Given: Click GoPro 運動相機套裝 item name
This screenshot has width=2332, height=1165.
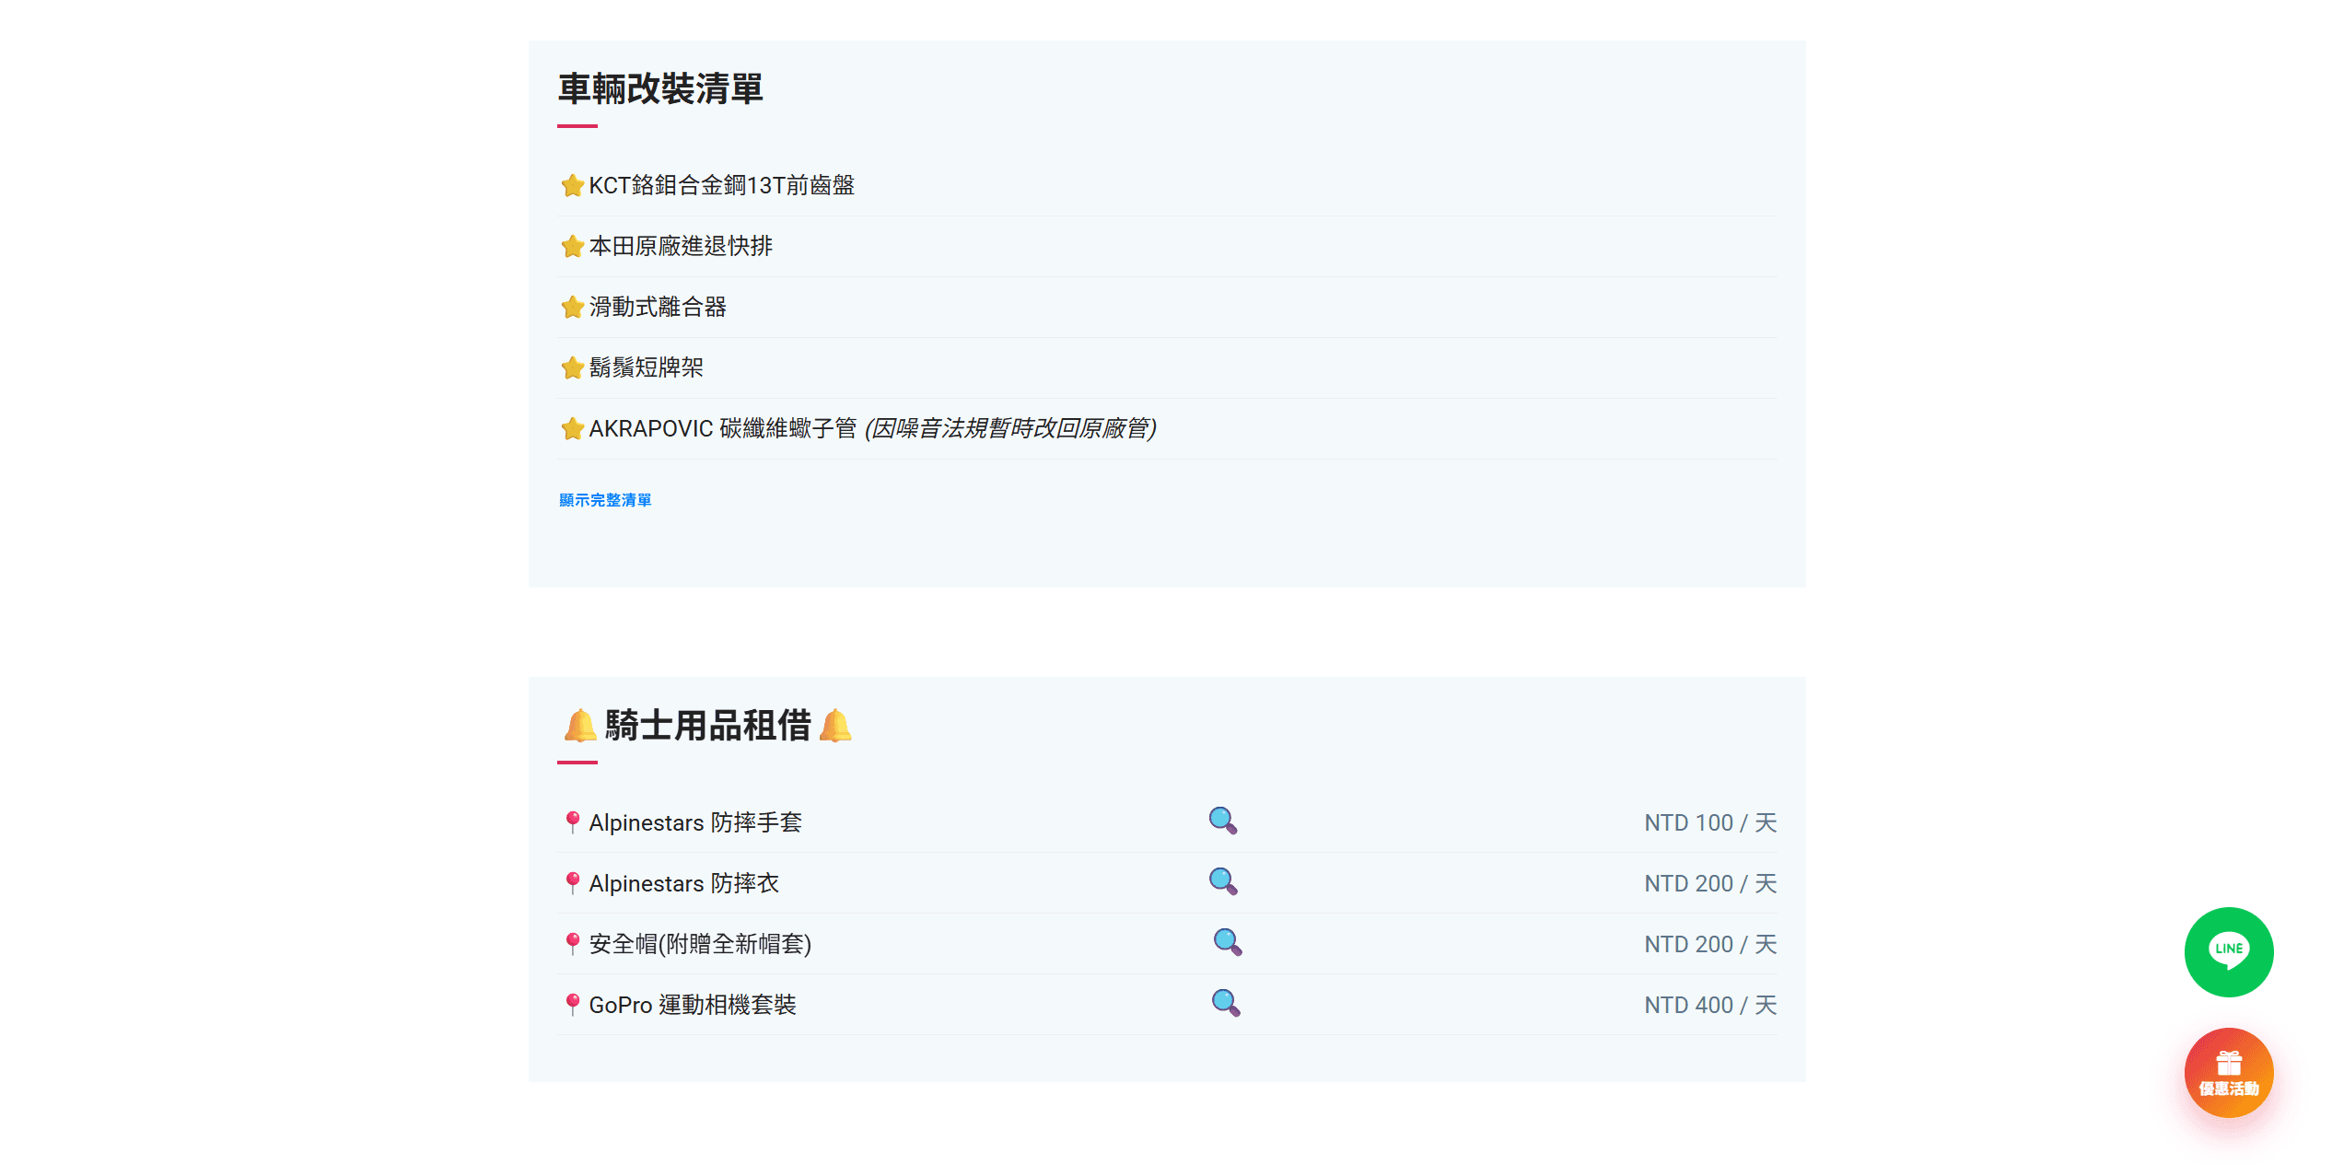Looking at the screenshot, I should pyautogui.click(x=693, y=1005).
